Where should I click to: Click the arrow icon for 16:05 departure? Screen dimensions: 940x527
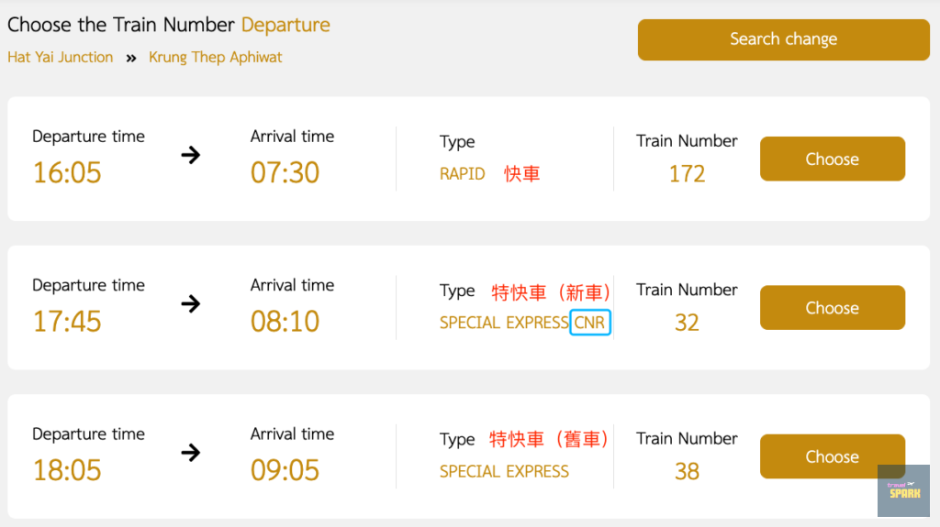click(191, 155)
